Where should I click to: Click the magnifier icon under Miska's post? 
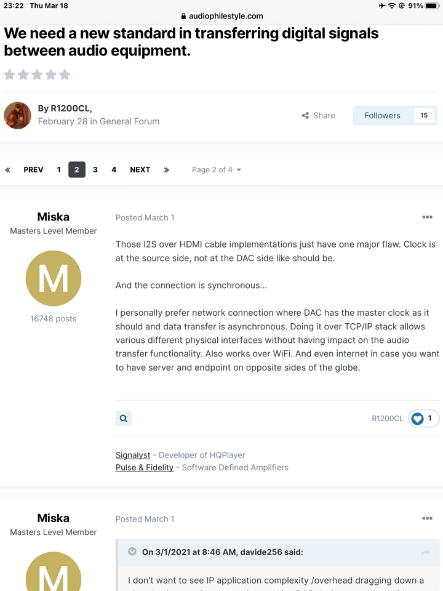[124, 418]
